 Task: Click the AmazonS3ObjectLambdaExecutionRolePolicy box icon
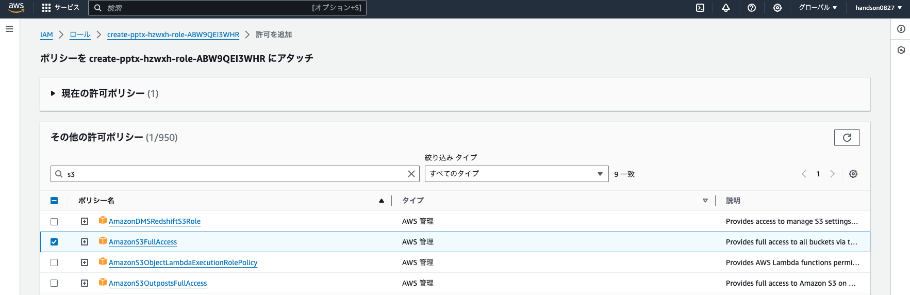pyautogui.click(x=103, y=261)
